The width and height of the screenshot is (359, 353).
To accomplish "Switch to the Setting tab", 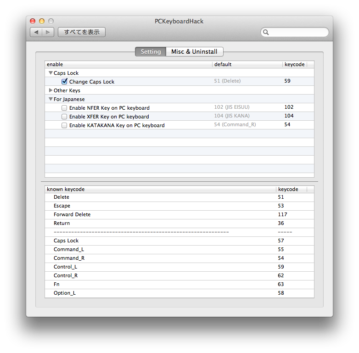I will (x=151, y=51).
